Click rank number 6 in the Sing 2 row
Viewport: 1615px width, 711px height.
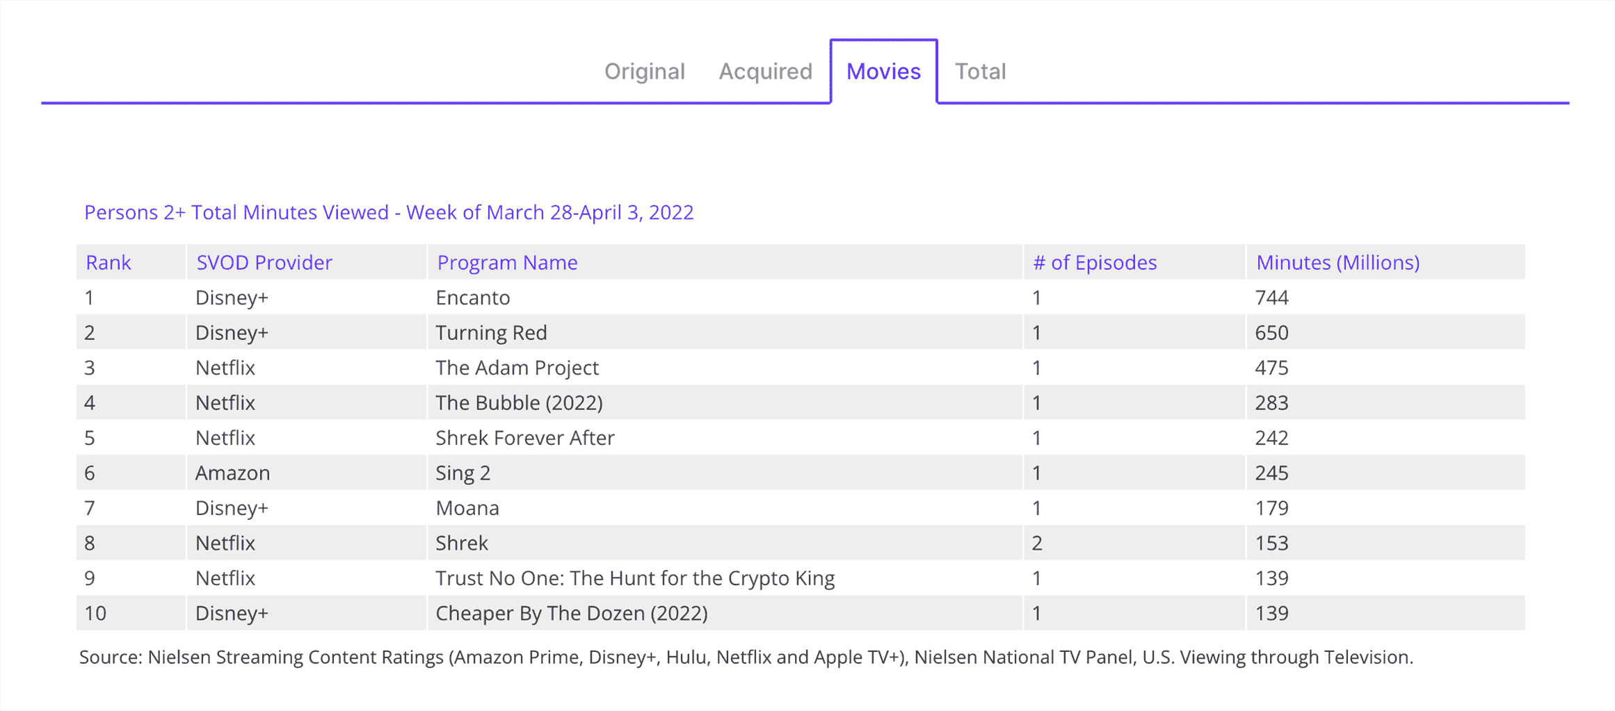coord(90,473)
